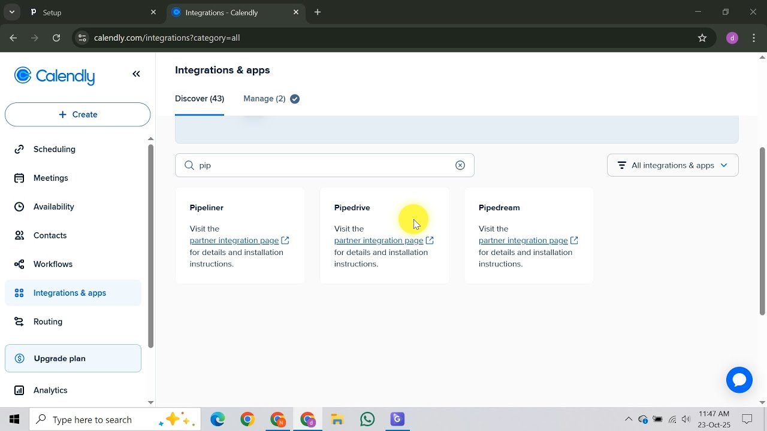Collapse the Calendly sidebar with double-chevron icon

[x=136, y=74]
